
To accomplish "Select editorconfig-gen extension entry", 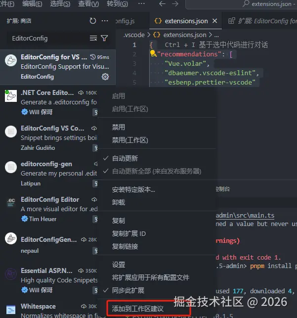I will tap(49, 174).
